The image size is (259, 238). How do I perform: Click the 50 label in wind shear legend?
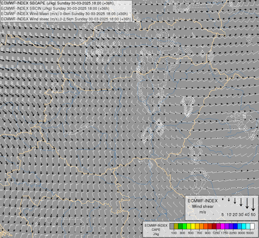pos(253,214)
